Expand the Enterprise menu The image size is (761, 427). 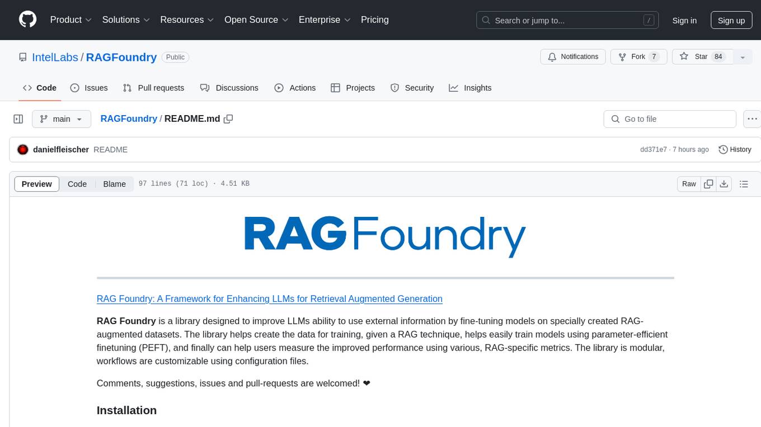(325, 20)
